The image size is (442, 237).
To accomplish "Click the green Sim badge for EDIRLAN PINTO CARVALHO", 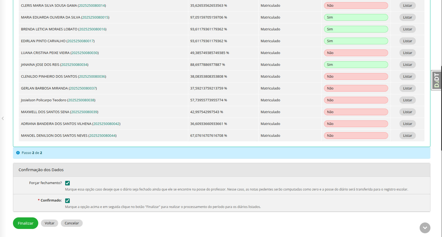I will click(x=356, y=41).
